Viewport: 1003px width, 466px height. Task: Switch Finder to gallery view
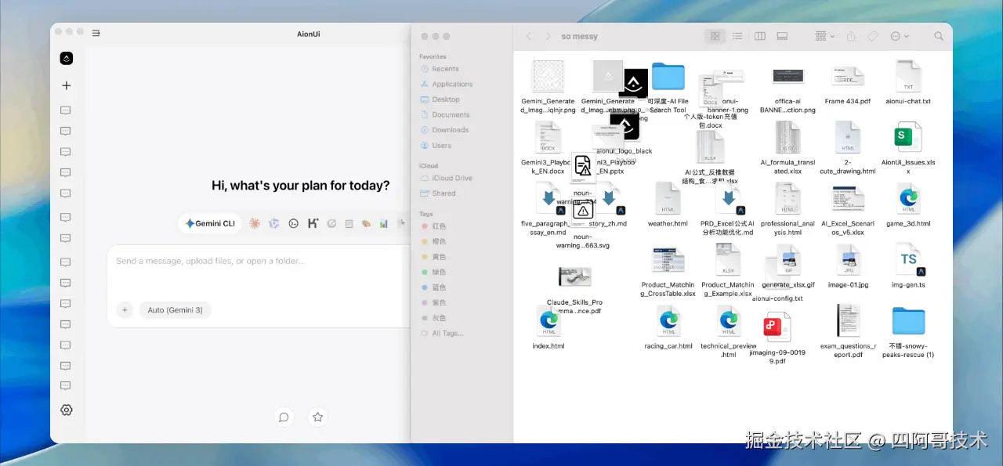(781, 36)
